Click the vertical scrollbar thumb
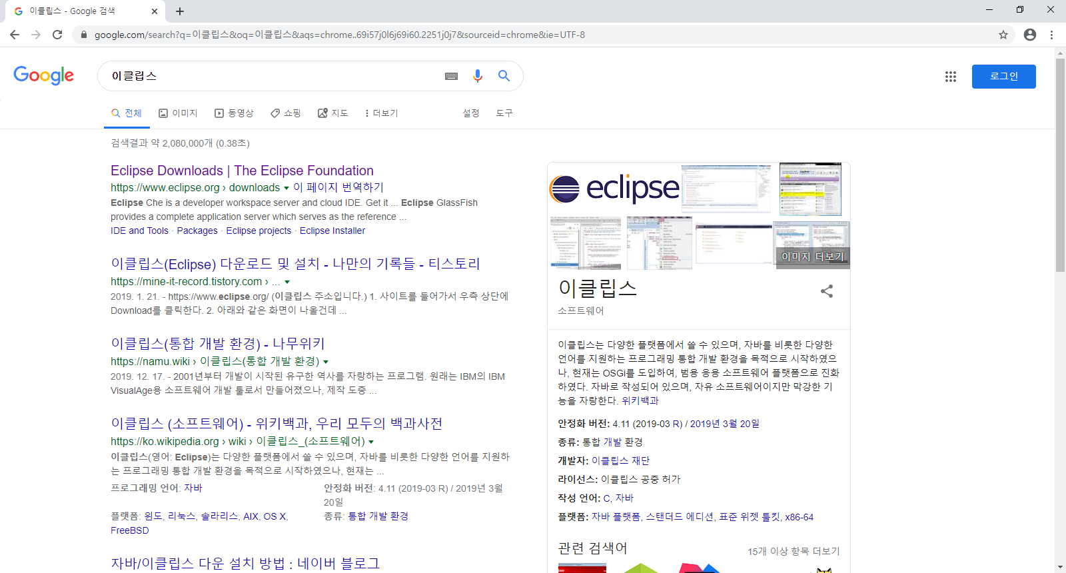Viewport: 1066px width, 573px height. [1060, 165]
